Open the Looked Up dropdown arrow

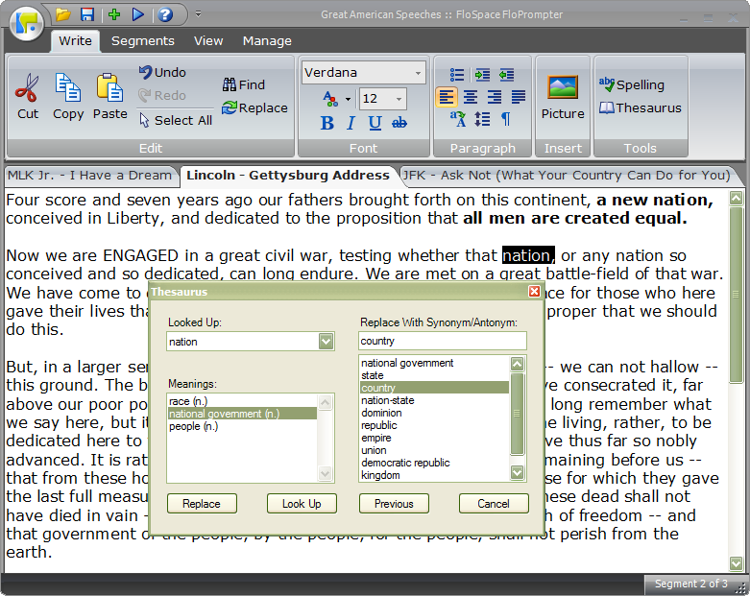point(327,342)
